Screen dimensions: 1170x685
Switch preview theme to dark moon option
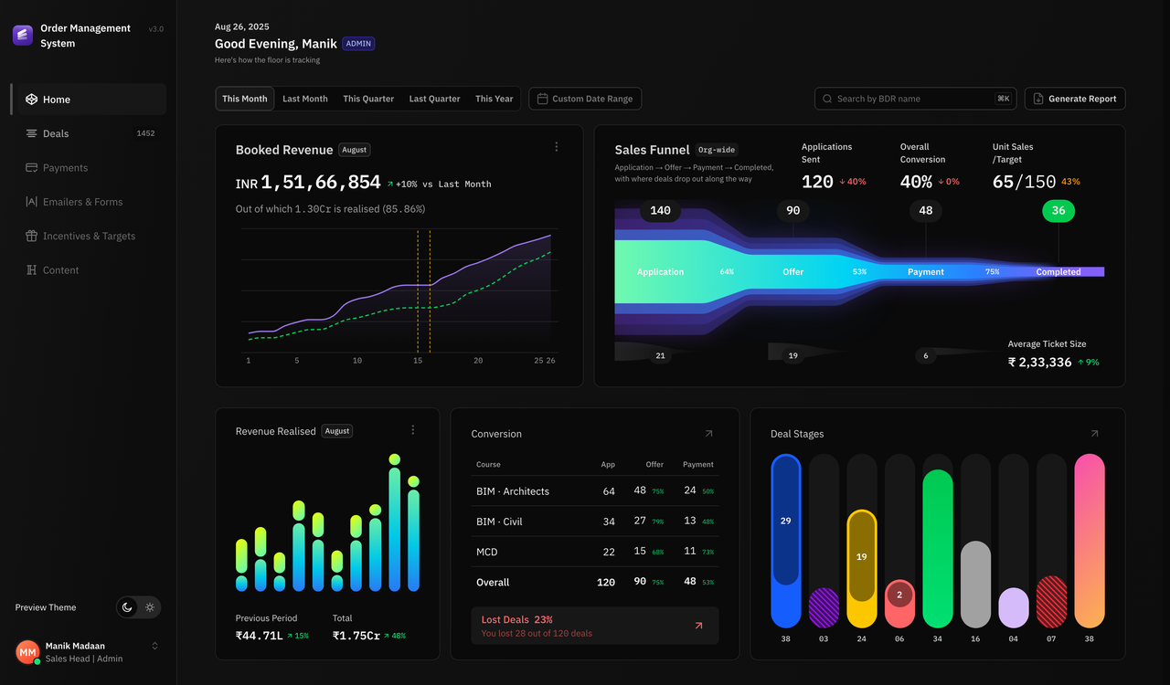pyautogui.click(x=127, y=607)
